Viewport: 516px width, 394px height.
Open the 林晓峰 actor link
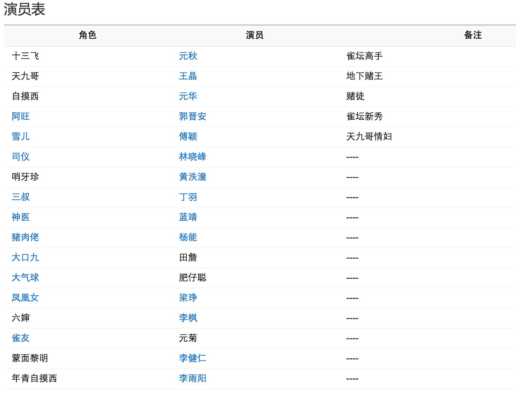click(193, 157)
